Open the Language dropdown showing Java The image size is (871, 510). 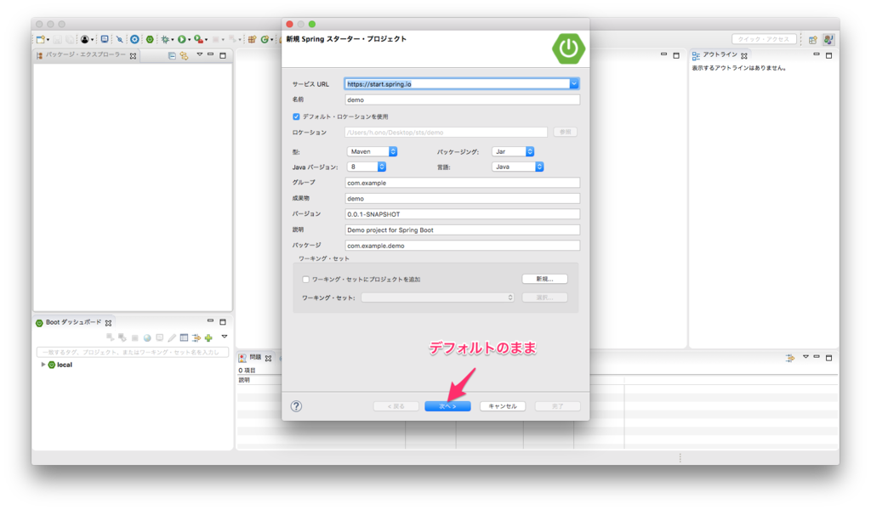coord(517,167)
